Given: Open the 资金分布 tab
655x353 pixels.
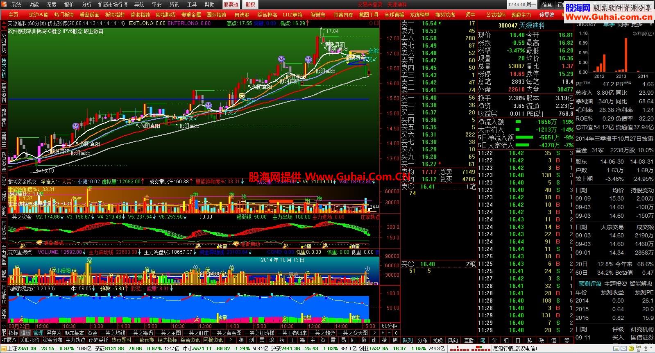Looking at the screenshot, I should pos(53,340).
